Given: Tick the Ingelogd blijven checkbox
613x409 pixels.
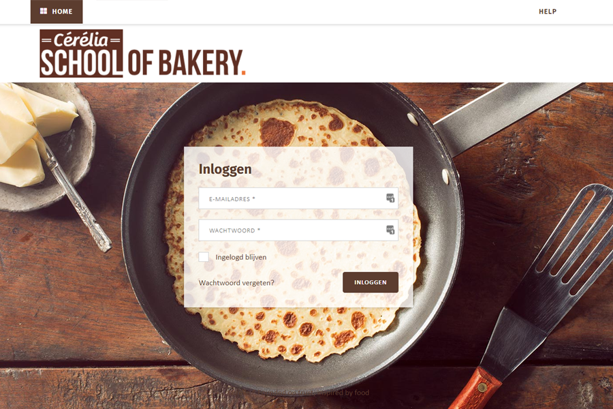Looking at the screenshot, I should click(x=204, y=257).
